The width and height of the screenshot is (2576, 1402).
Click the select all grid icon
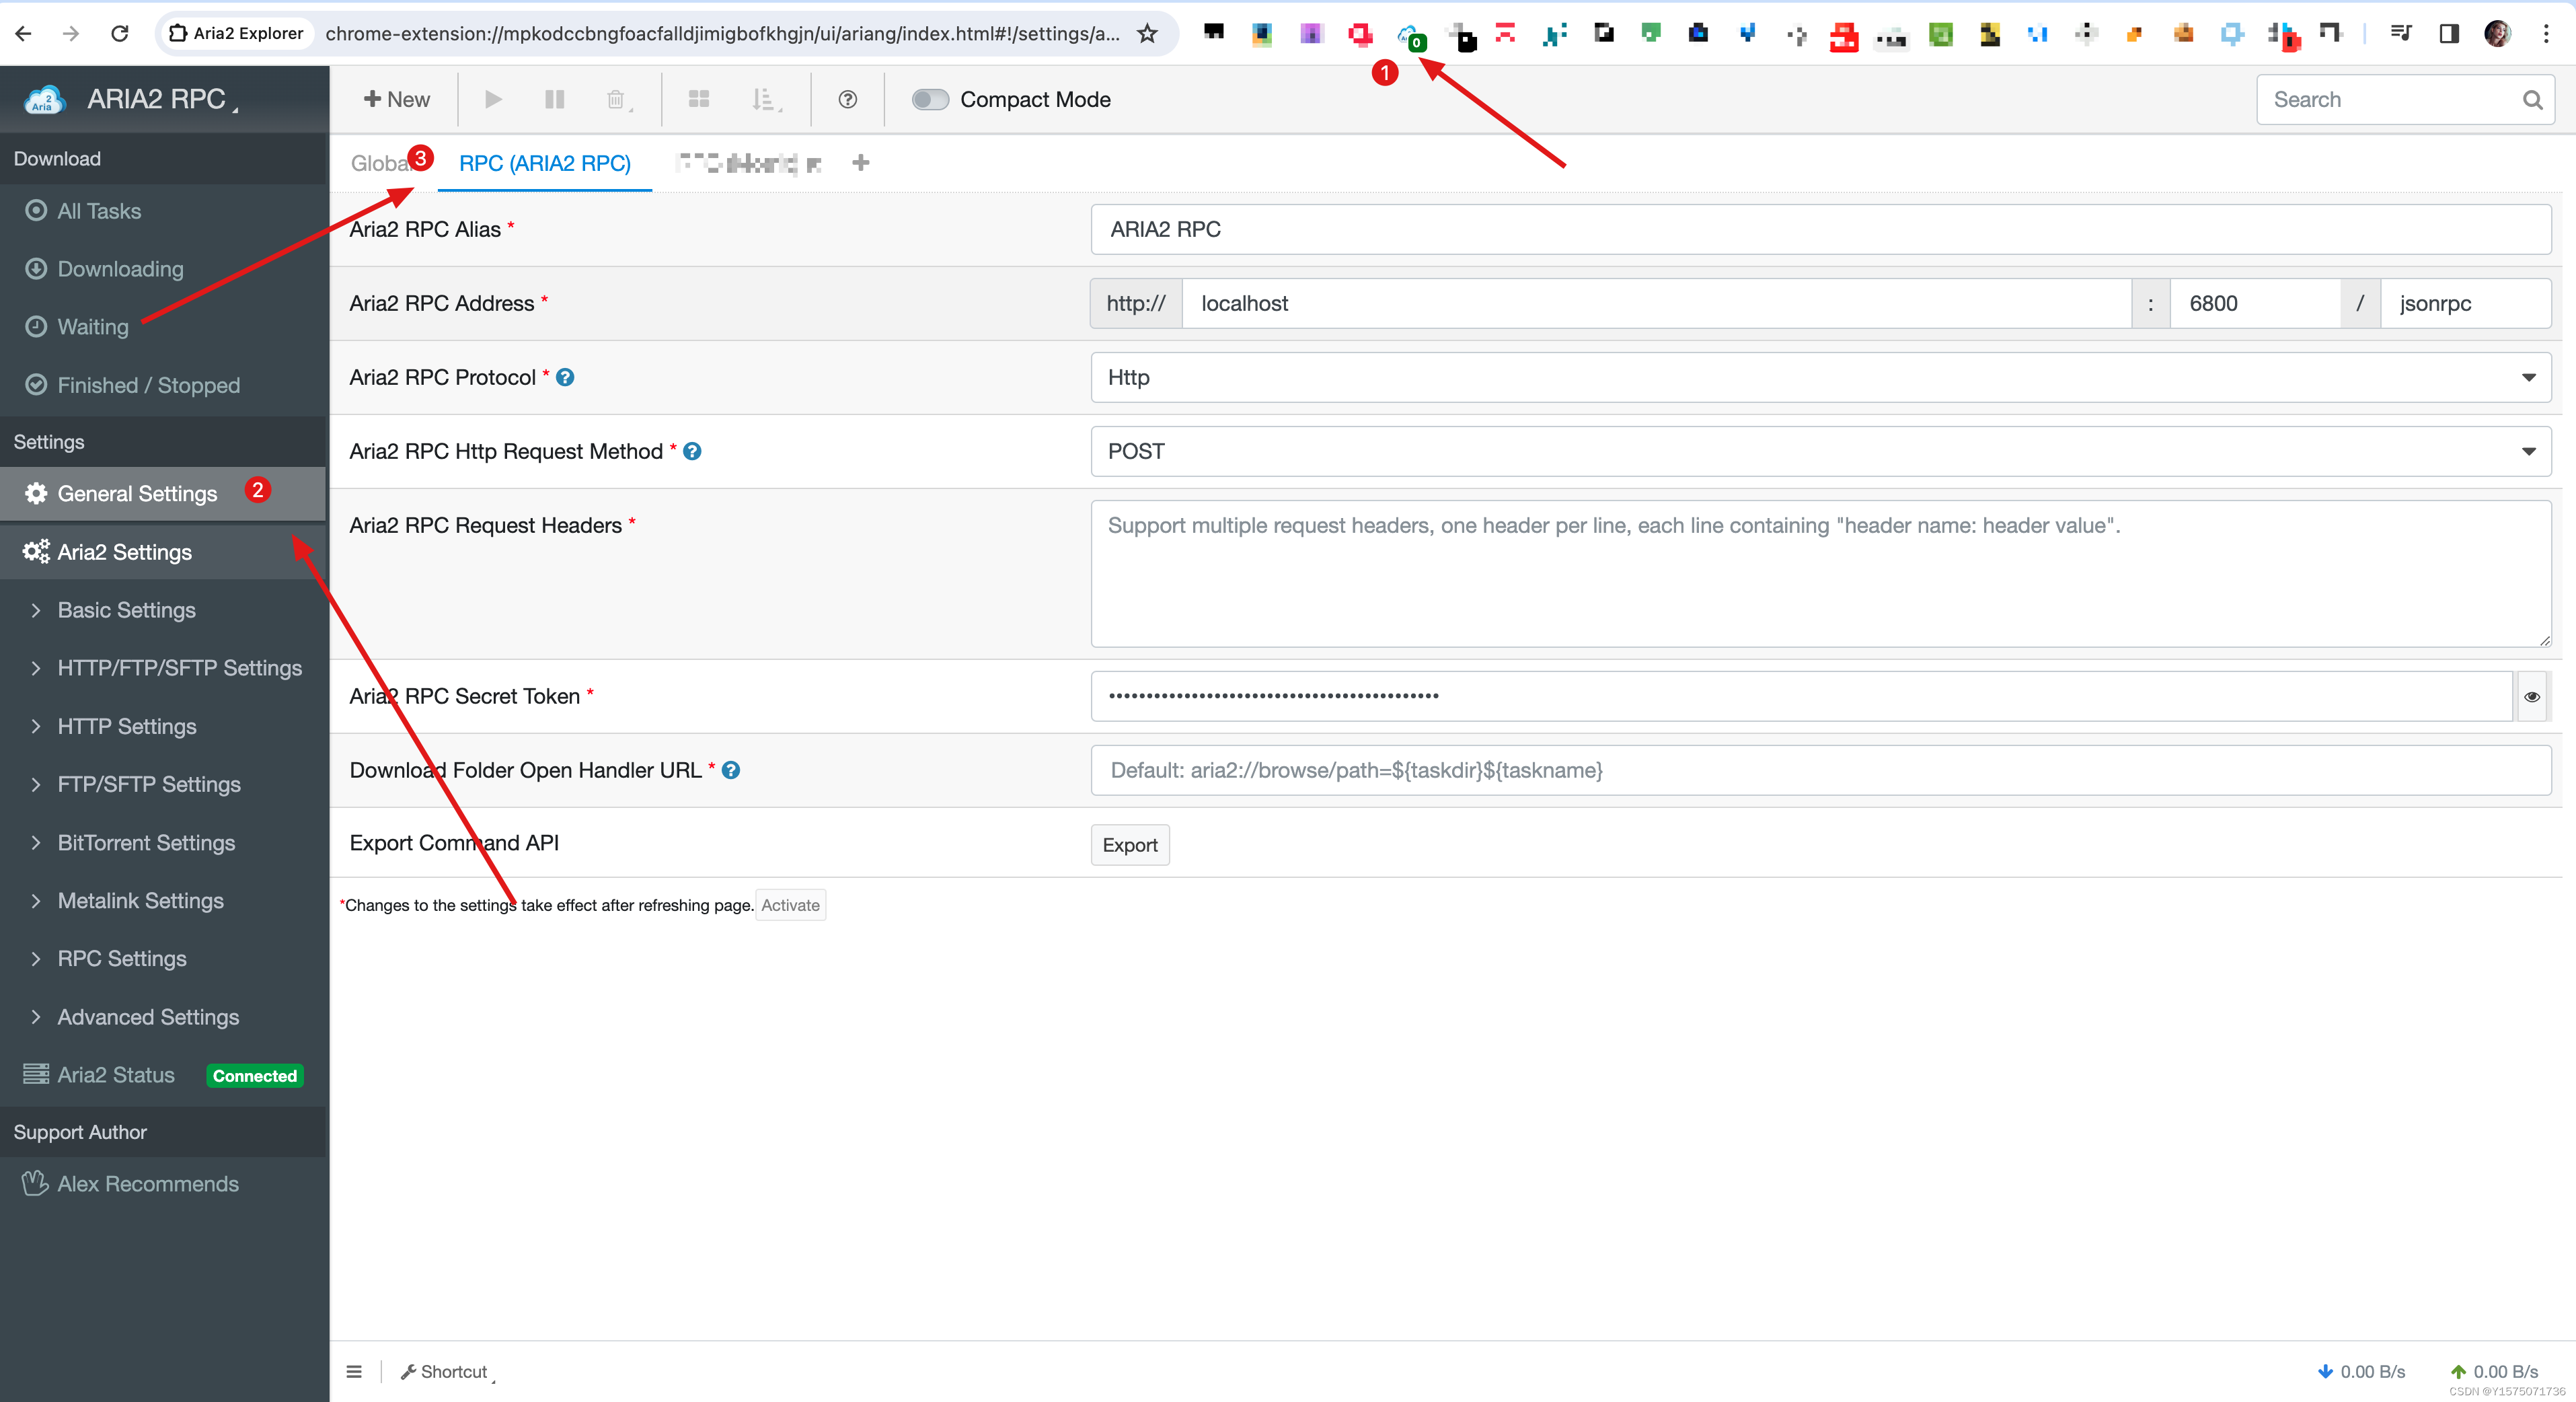[x=698, y=99]
